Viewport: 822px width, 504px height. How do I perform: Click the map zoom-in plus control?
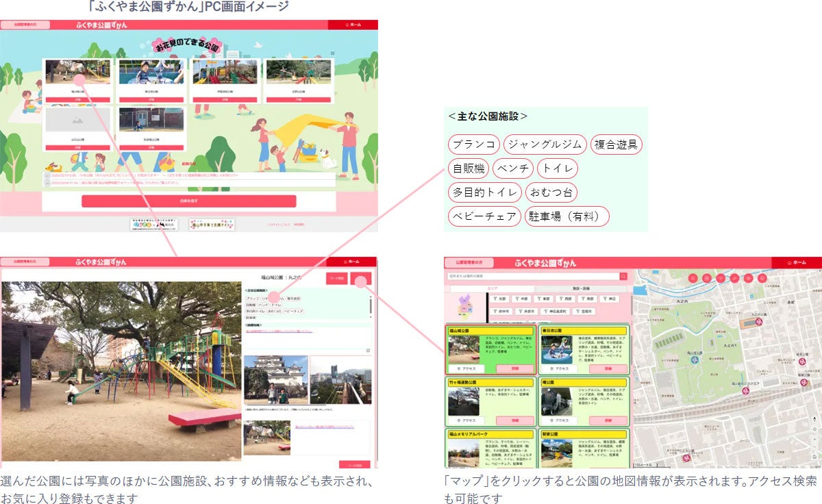(814, 439)
